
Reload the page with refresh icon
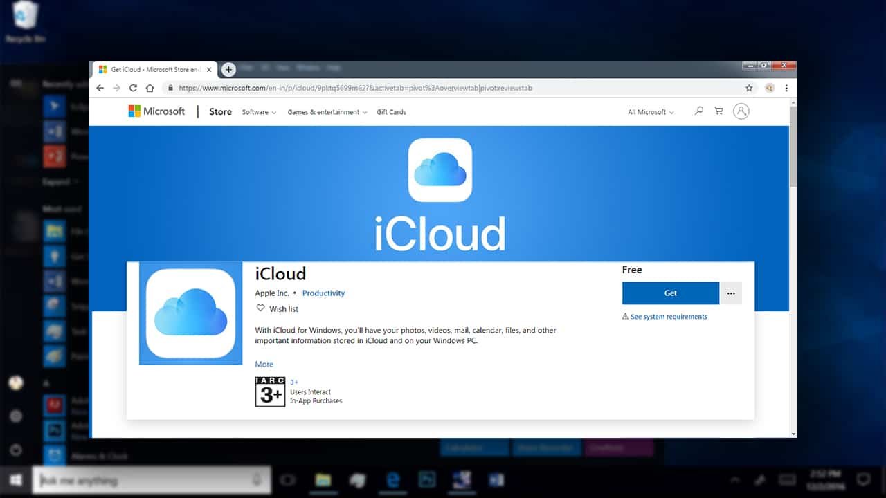(133, 88)
